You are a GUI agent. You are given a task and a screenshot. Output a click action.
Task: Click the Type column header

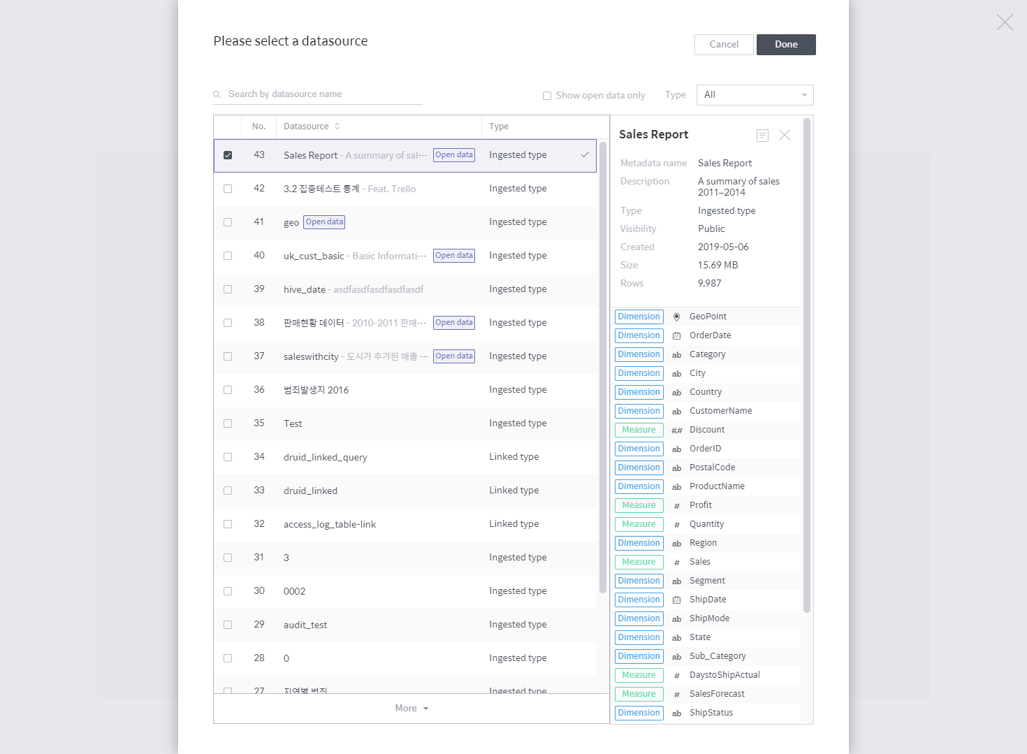[x=499, y=126]
